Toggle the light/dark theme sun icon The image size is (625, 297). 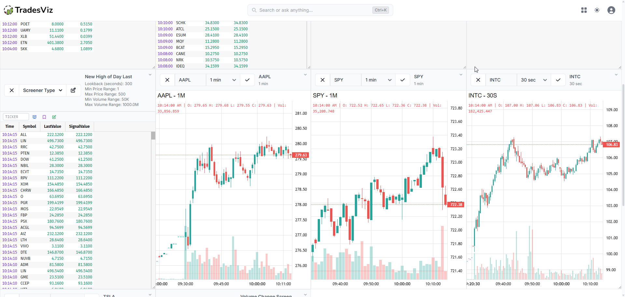[x=597, y=10]
